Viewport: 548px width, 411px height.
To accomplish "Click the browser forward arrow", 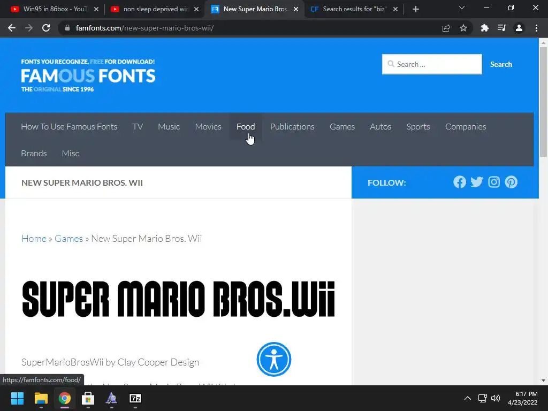I will pyautogui.click(x=29, y=28).
